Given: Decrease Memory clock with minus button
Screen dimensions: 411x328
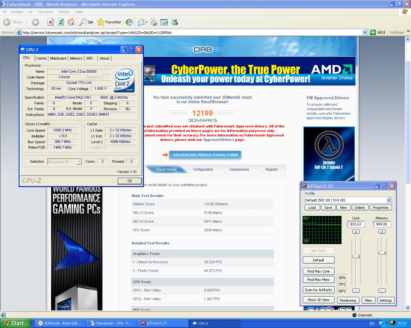Looking at the screenshot, I should point(382,291).
